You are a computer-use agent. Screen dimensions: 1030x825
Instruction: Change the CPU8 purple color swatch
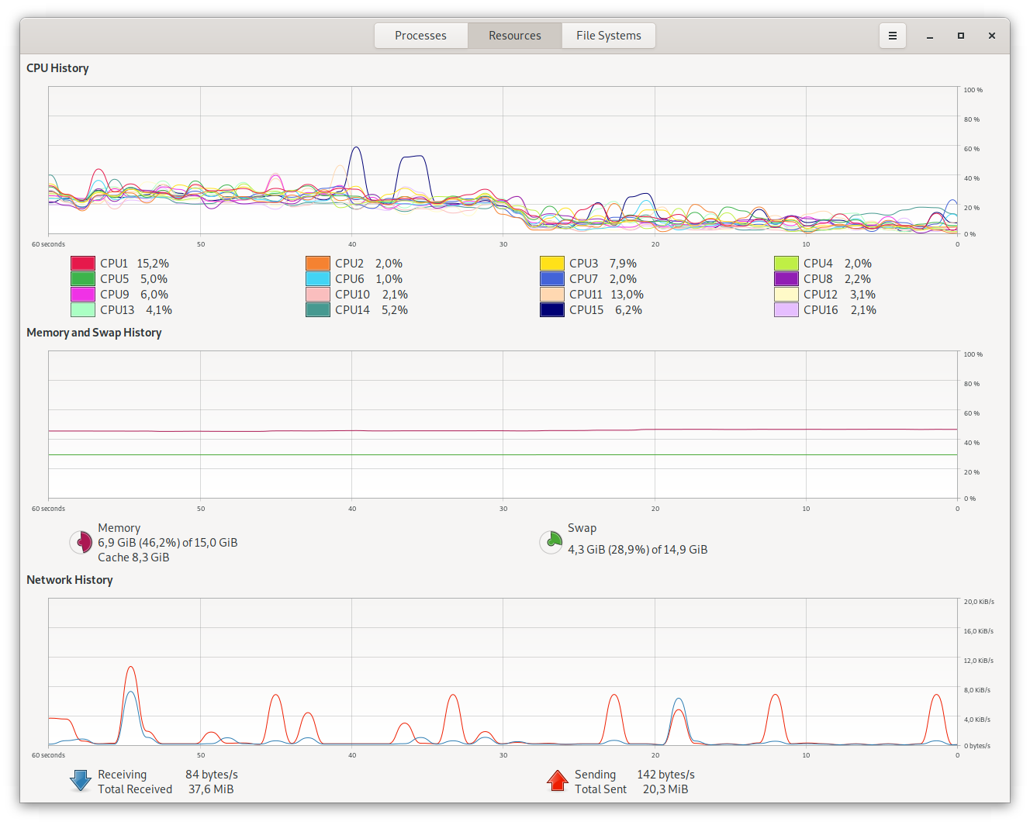(x=786, y=279)
